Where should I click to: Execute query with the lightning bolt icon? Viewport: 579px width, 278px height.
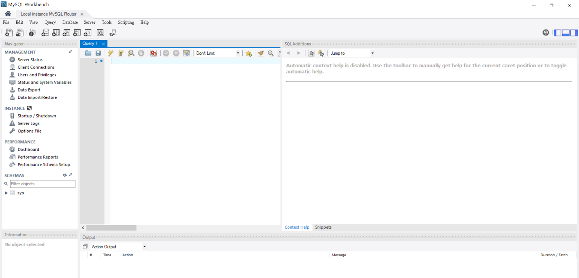click(x=111, y=53)
